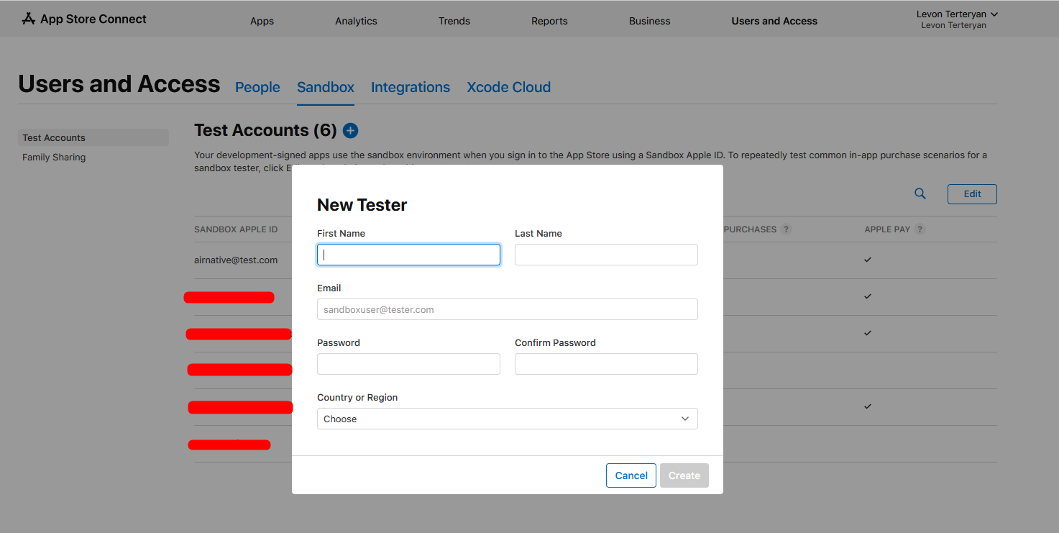Click the airnative@test.com table entry
The height and width of the screenshot is (533, 1059).
[x=236, y=260]
